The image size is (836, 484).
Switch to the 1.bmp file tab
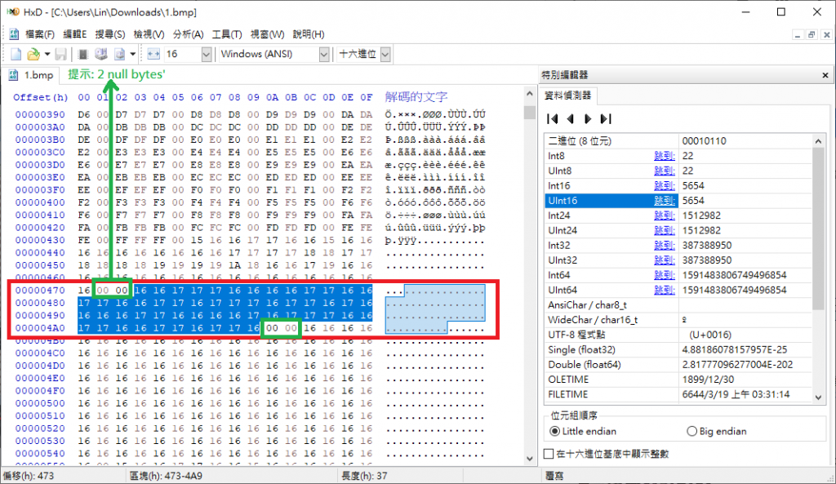tap(32, 75)
